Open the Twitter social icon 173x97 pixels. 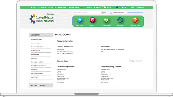pyautogui.click(x=122, y=7)
